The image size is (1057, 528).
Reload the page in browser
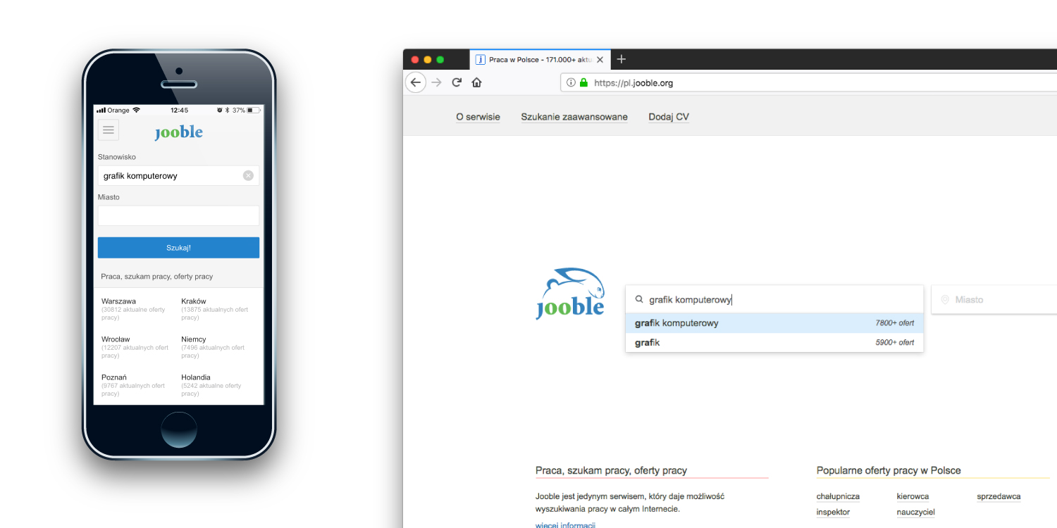pos(457,82)
